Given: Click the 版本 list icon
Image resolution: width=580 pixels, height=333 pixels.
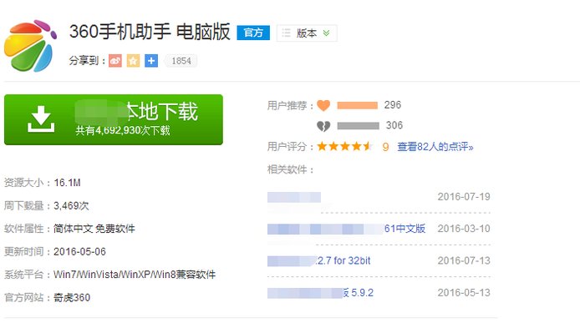Looking at the screenshot, I should tap(287, 33).
